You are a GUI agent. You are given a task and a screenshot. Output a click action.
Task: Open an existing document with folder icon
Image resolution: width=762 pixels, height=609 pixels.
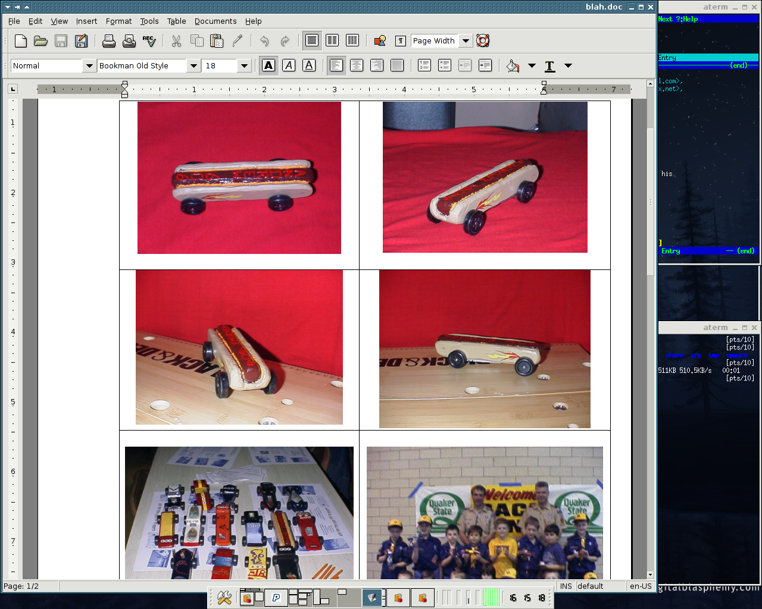click(x=40, y=41)
